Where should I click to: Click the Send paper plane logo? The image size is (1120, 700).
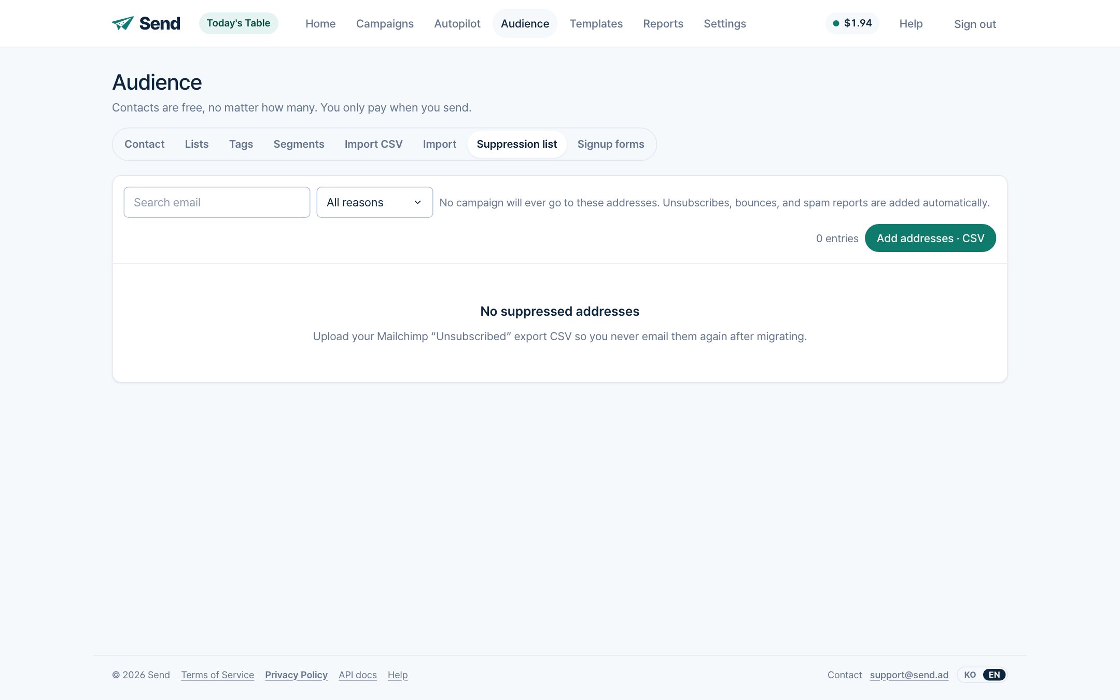146,23
